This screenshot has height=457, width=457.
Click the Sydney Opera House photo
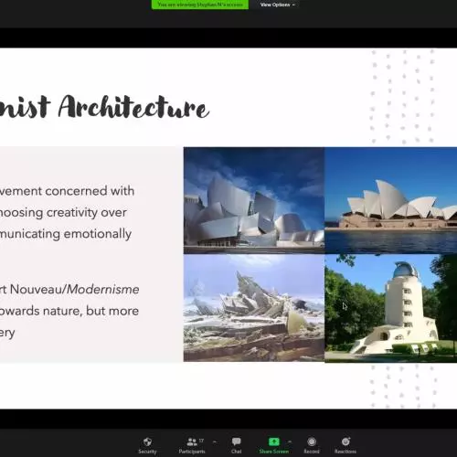[391, 200]
